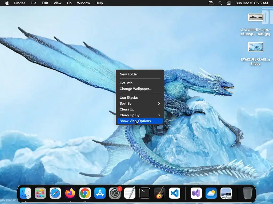The image size is (273, 204).
Task: Open Spotlight search magnifier
Action: pyautogui.click(x=220, y=3)
